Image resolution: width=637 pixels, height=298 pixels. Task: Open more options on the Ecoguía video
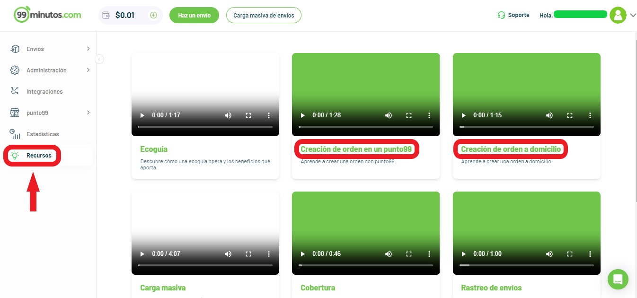click(x=269, y=115)
